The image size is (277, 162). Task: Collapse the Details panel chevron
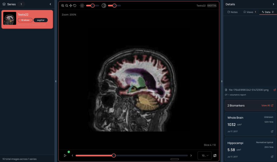273,4
